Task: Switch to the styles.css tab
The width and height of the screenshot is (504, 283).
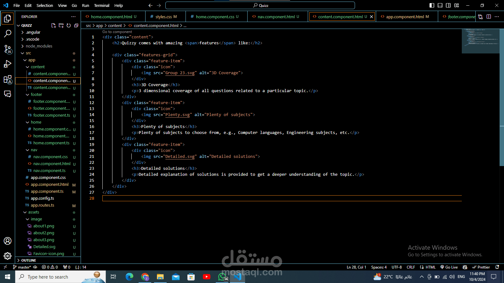Action: coord(165,17)
